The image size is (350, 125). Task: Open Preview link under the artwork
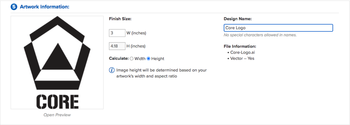click(57, 115)
